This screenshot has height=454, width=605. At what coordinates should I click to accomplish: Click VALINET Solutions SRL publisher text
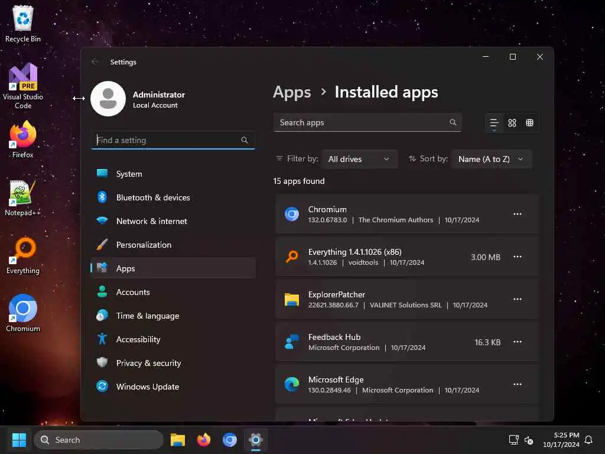click(x=405, y=305)
